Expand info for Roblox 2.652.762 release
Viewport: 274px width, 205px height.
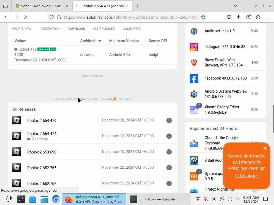[x=169, y=183]
